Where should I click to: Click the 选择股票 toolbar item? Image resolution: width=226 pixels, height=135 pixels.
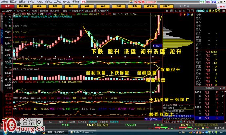pyautogui.click(x=44, y=11)
